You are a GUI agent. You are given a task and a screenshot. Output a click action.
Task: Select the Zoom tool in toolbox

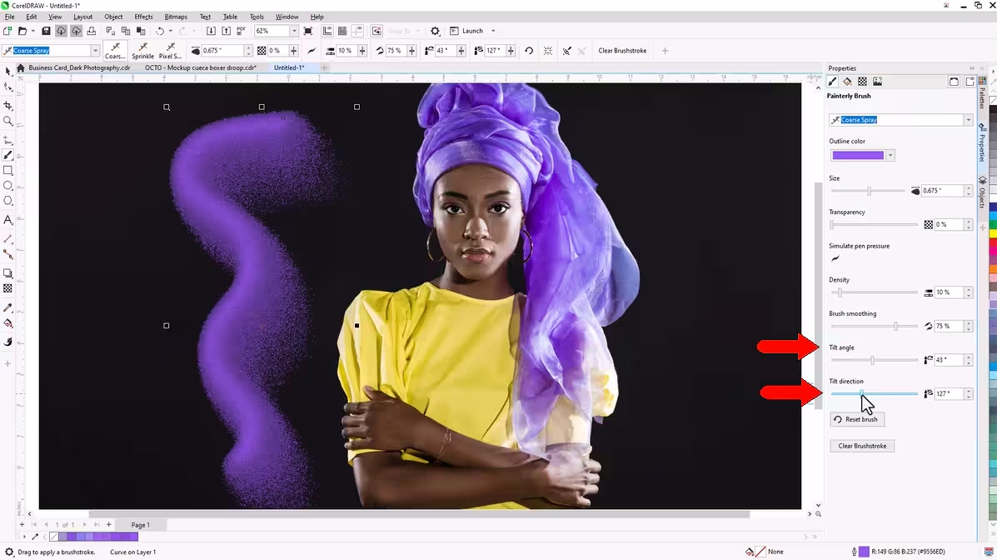tap(8, 121)
